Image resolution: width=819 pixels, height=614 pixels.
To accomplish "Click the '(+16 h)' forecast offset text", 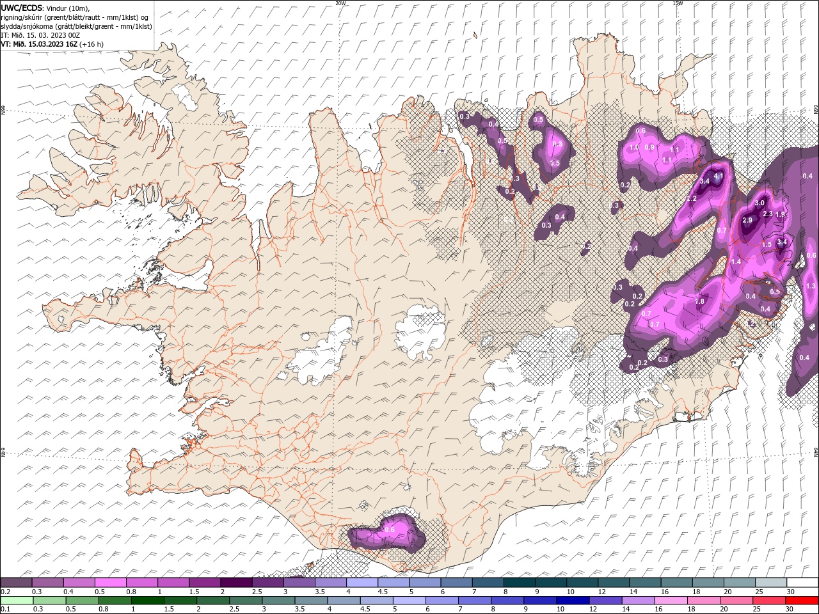I will (91, 44).
